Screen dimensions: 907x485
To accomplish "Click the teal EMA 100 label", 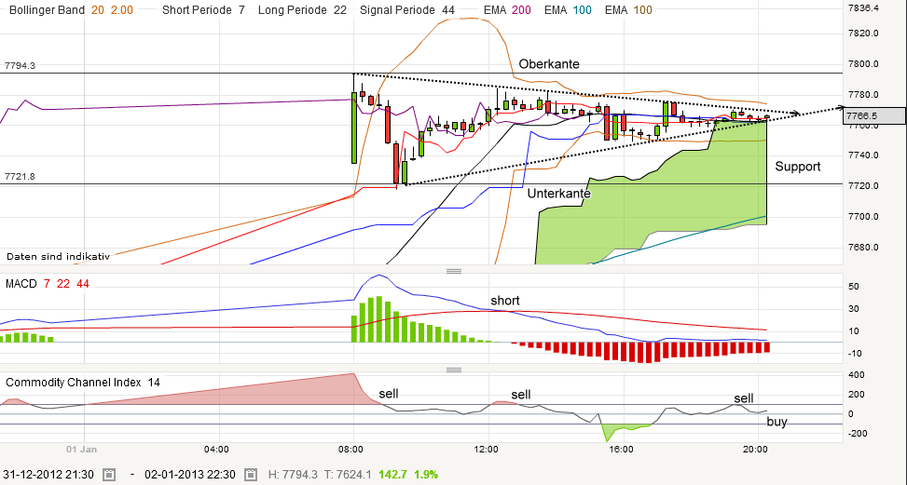I will [568, 10].
